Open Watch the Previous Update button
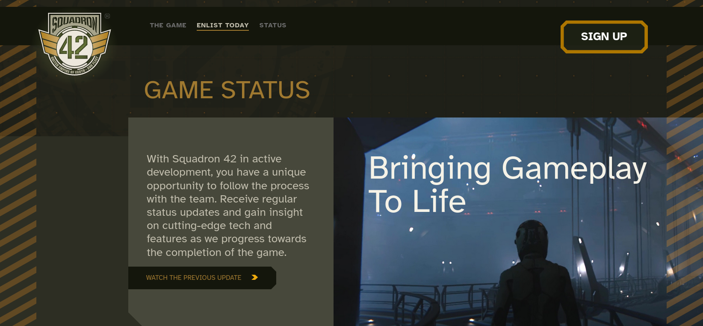Screen dimensions: 703x326 [202, 278]
